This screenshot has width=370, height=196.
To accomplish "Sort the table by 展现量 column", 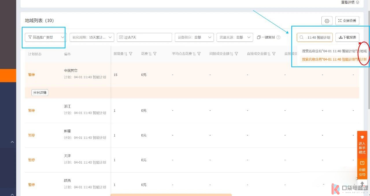I will pos(126,54).
